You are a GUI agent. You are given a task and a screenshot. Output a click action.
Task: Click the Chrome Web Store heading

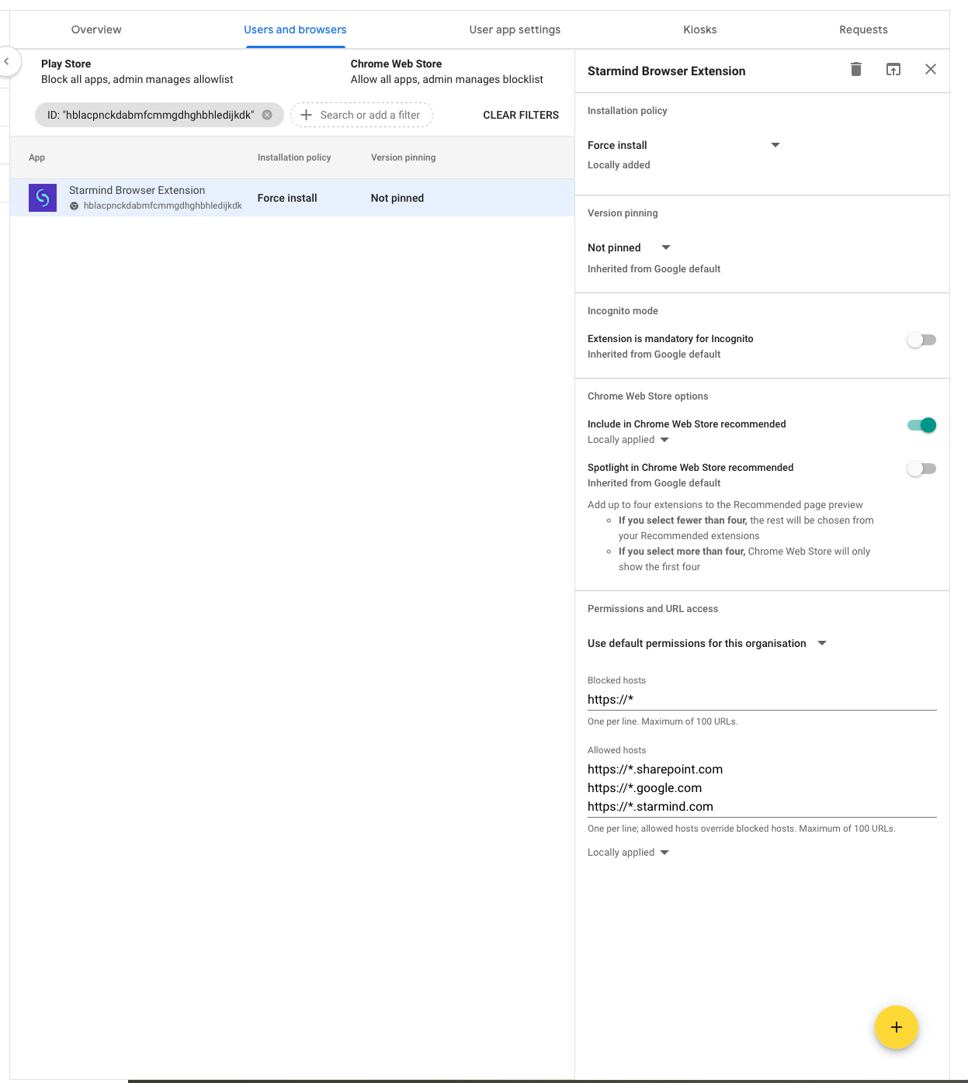396,64
